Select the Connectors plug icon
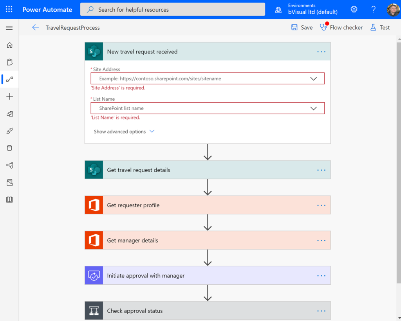 point(9,131)
